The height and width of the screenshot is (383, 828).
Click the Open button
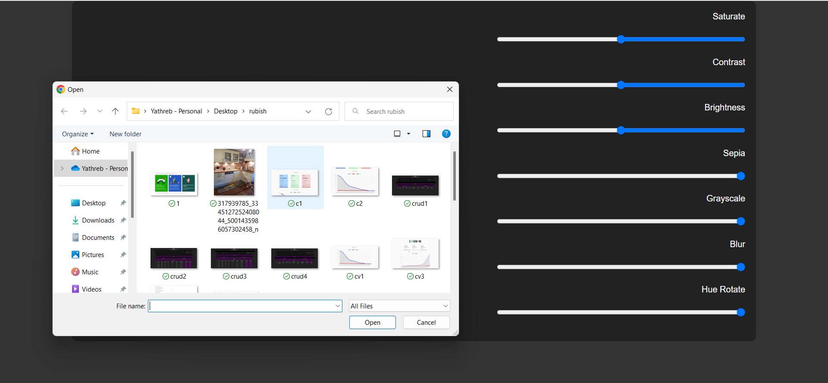[373, 322]
